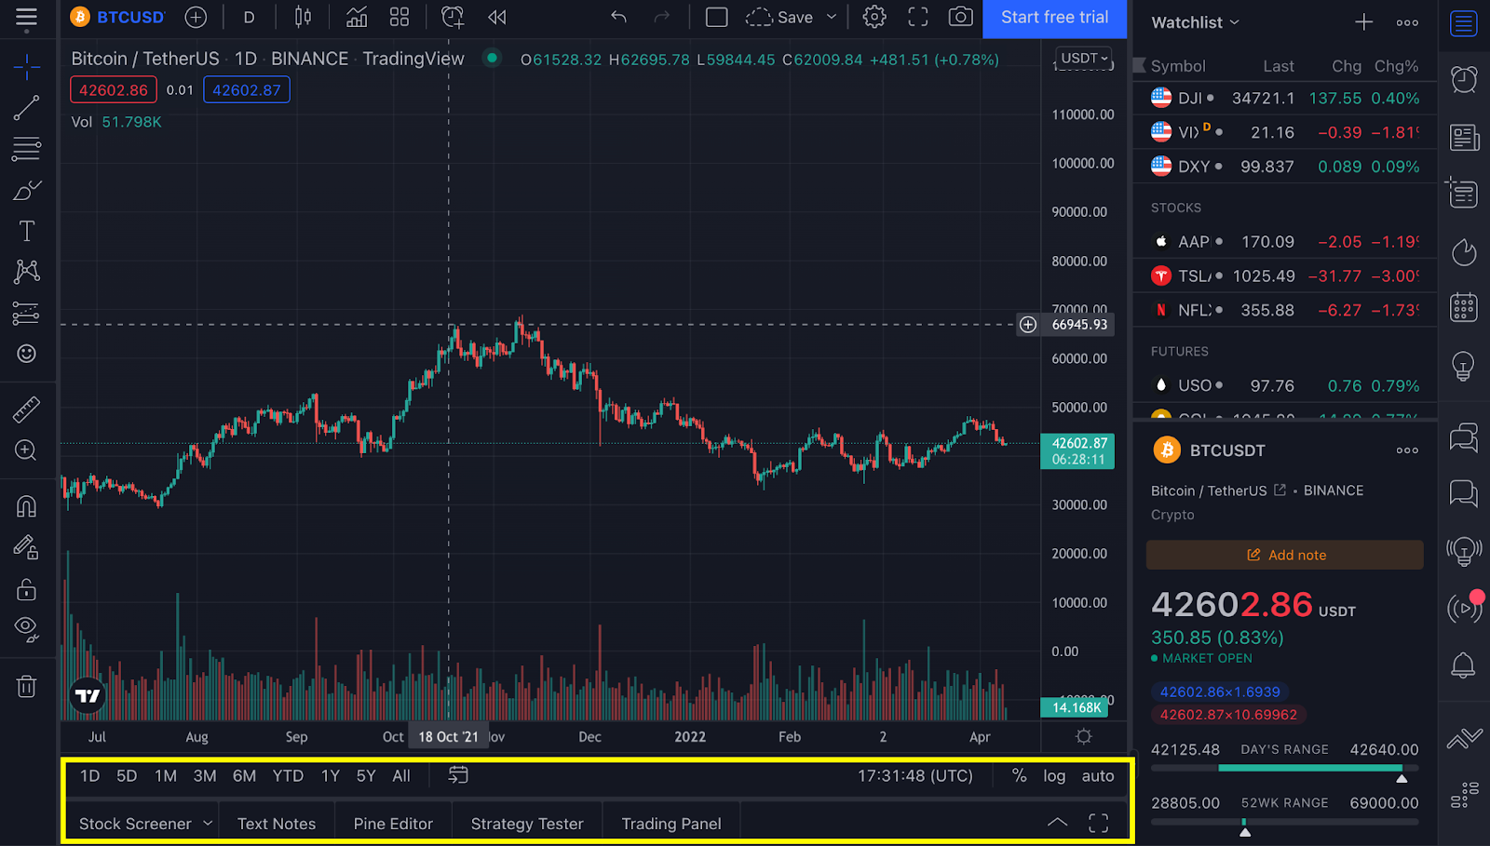Image resolution: width=1490 pixels, height=846 pixels.
Task: Set the YTD time range
Action: [288, 775]
